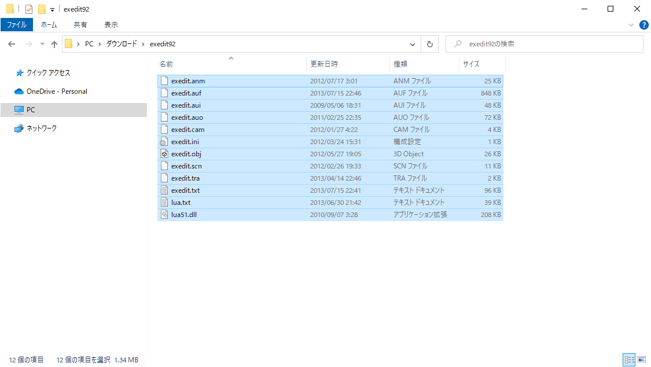
Task: Click the exedit.scn file icon
Action: click(164, 166)
